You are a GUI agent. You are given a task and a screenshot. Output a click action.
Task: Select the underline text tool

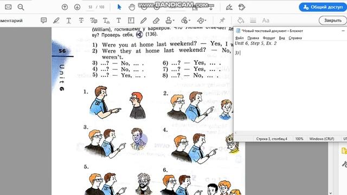click(x=69, y=21)
